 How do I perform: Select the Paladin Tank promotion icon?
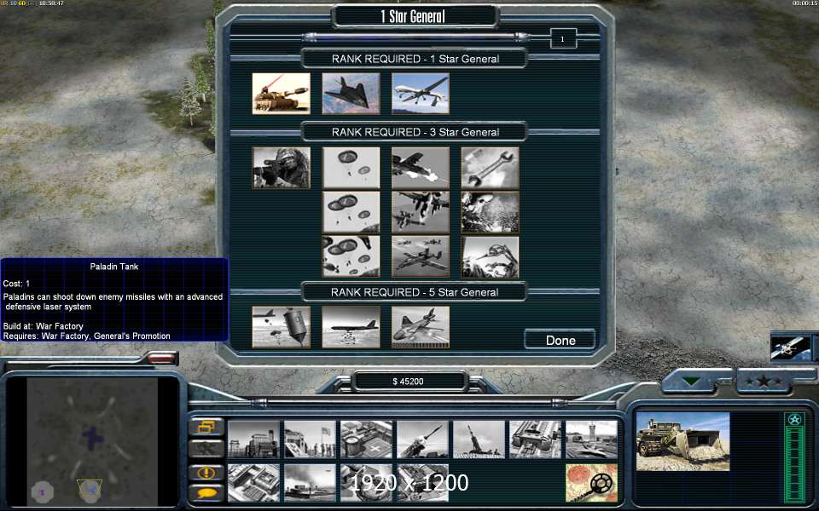pyautogui.click(x=281, y=94)
